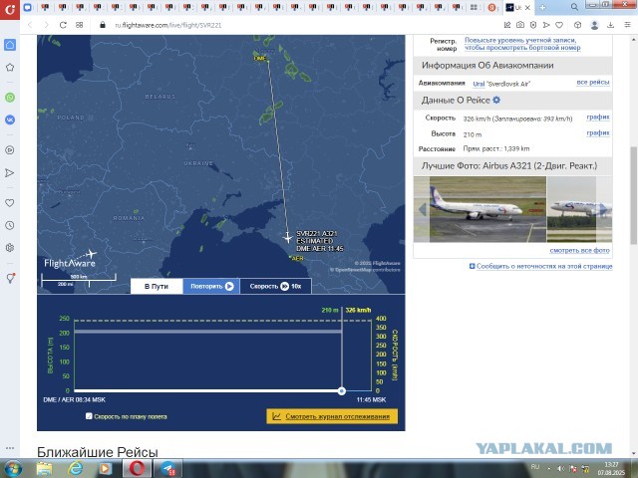The height and width of the screenshot is (478, 638).
Task: Close the active FlightAware tab
Action: [527, 7]
